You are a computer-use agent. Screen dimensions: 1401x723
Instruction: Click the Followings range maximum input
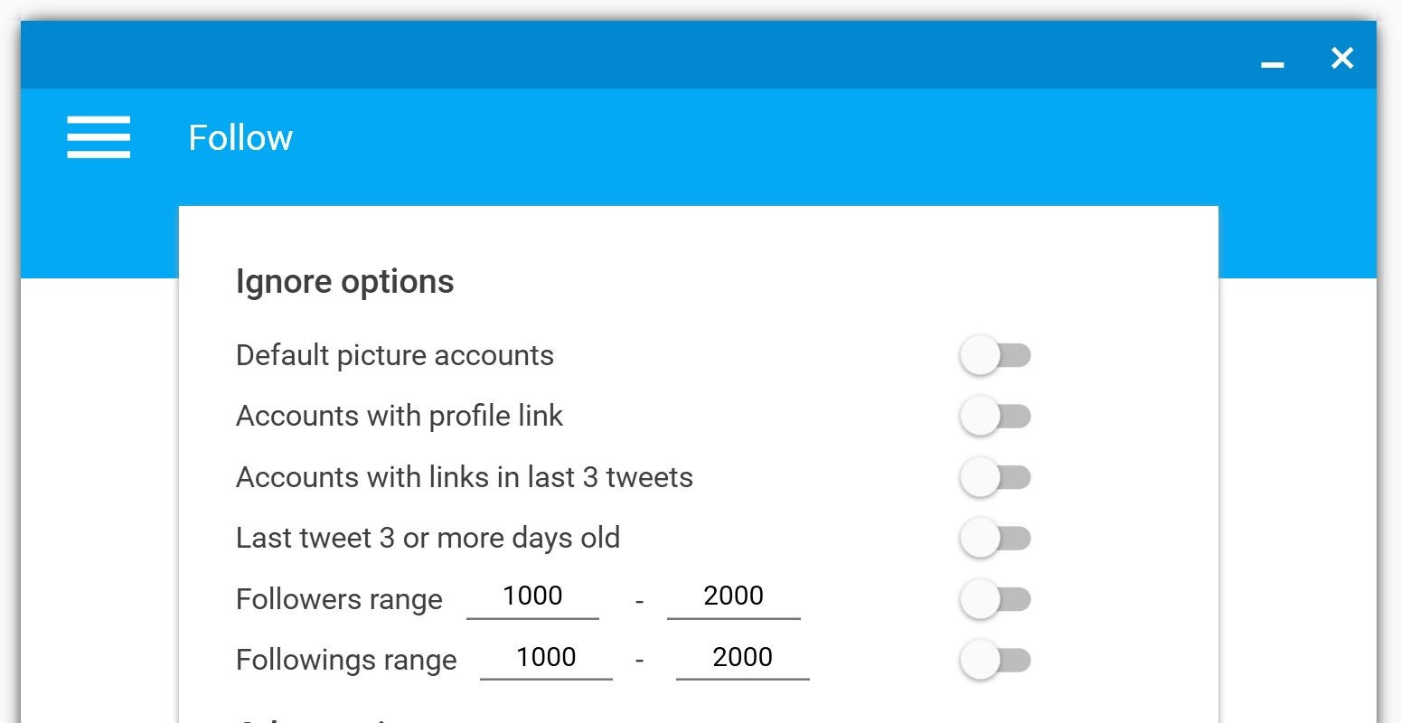tap(742, 657)
